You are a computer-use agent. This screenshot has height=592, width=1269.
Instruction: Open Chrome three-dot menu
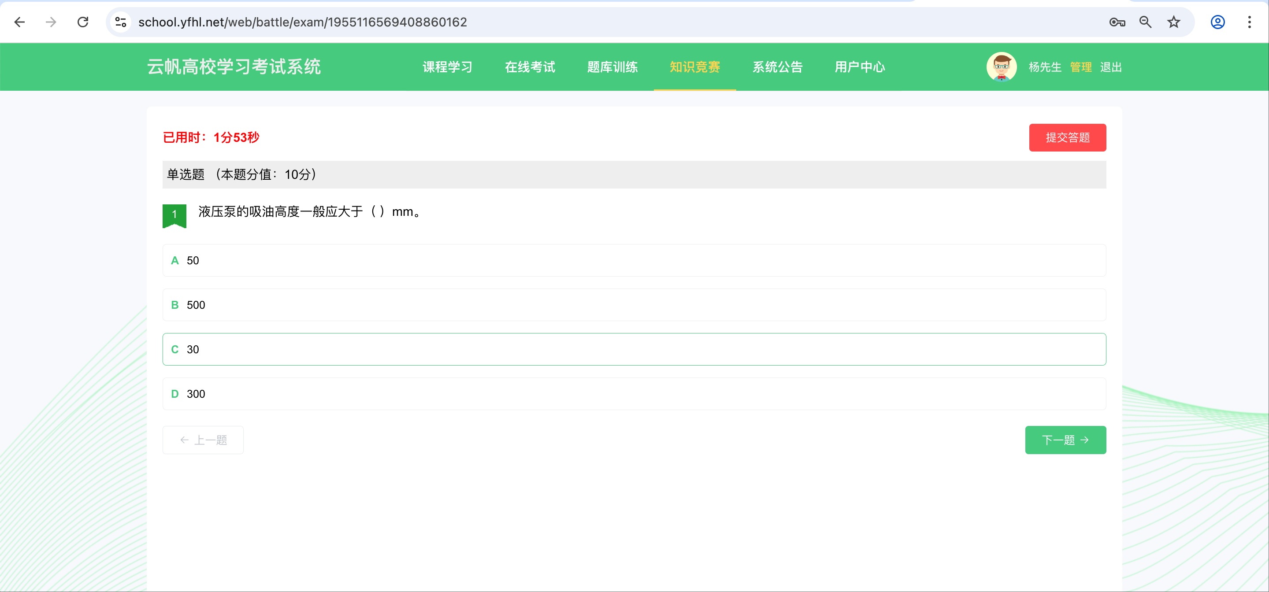coord(1249,22)
